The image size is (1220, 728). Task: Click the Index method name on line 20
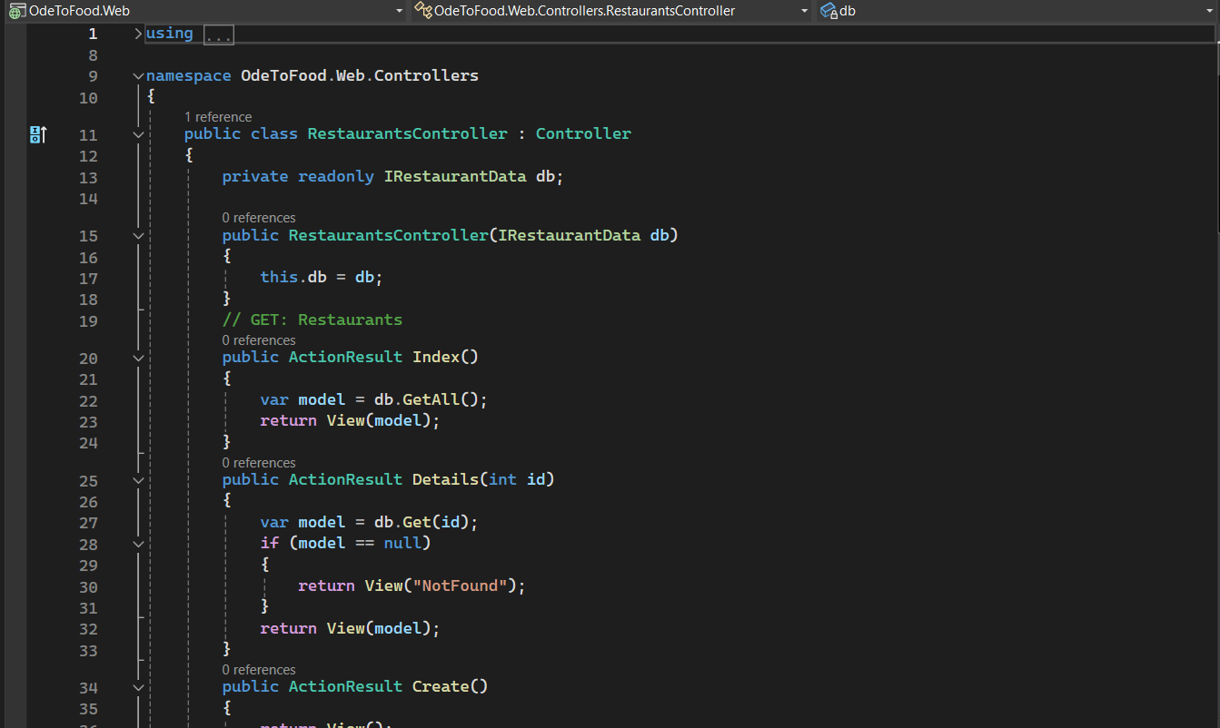(436, 357)
